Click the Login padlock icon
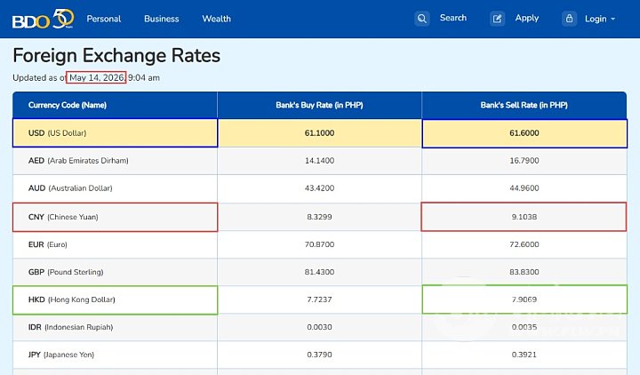This screenshot has height=375, width=640. coord(569,19)
